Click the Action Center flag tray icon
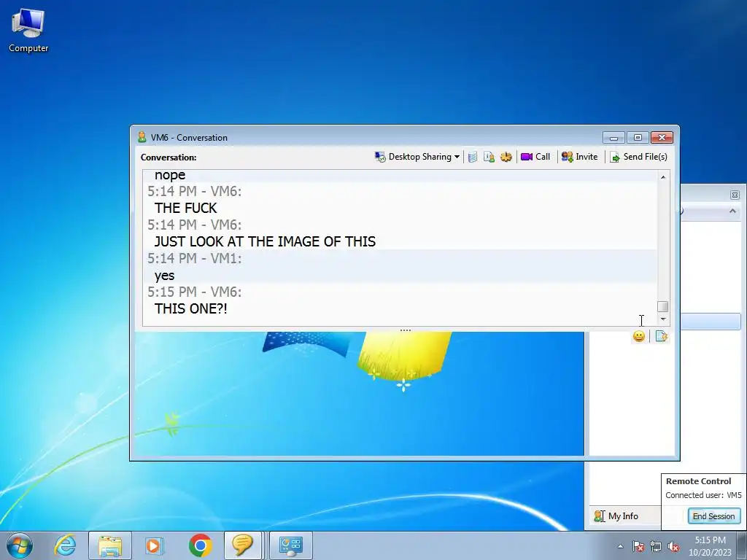Viewport: 747px width, 560px height. (638, 546)
